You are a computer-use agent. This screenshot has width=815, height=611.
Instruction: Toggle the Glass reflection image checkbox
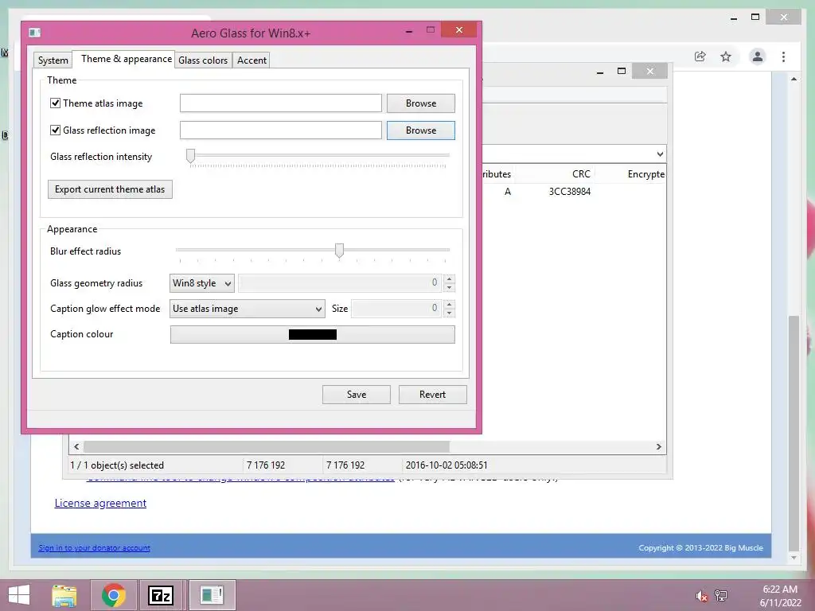coord(55,130)
